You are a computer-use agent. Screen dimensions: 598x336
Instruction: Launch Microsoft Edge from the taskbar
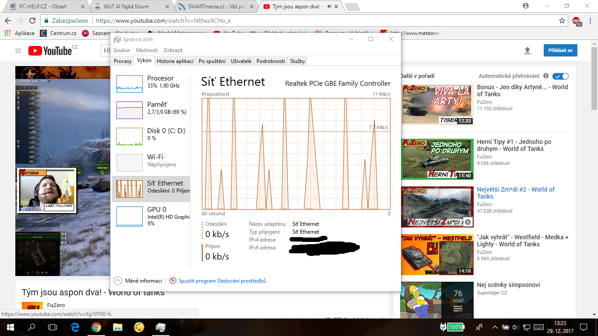[75, 327]
